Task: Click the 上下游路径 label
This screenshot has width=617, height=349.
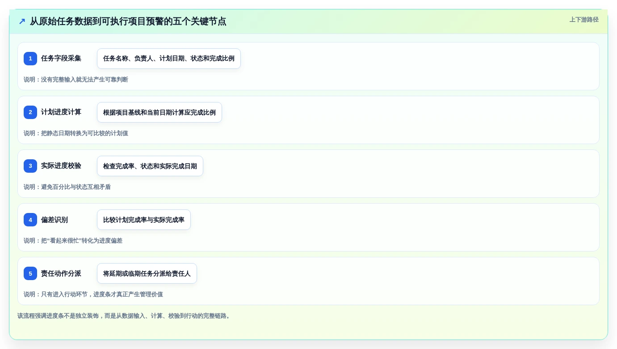Action: pos(584,20)
